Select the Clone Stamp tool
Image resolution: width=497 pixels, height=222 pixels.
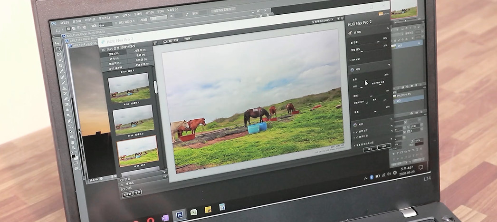[64, 88]
